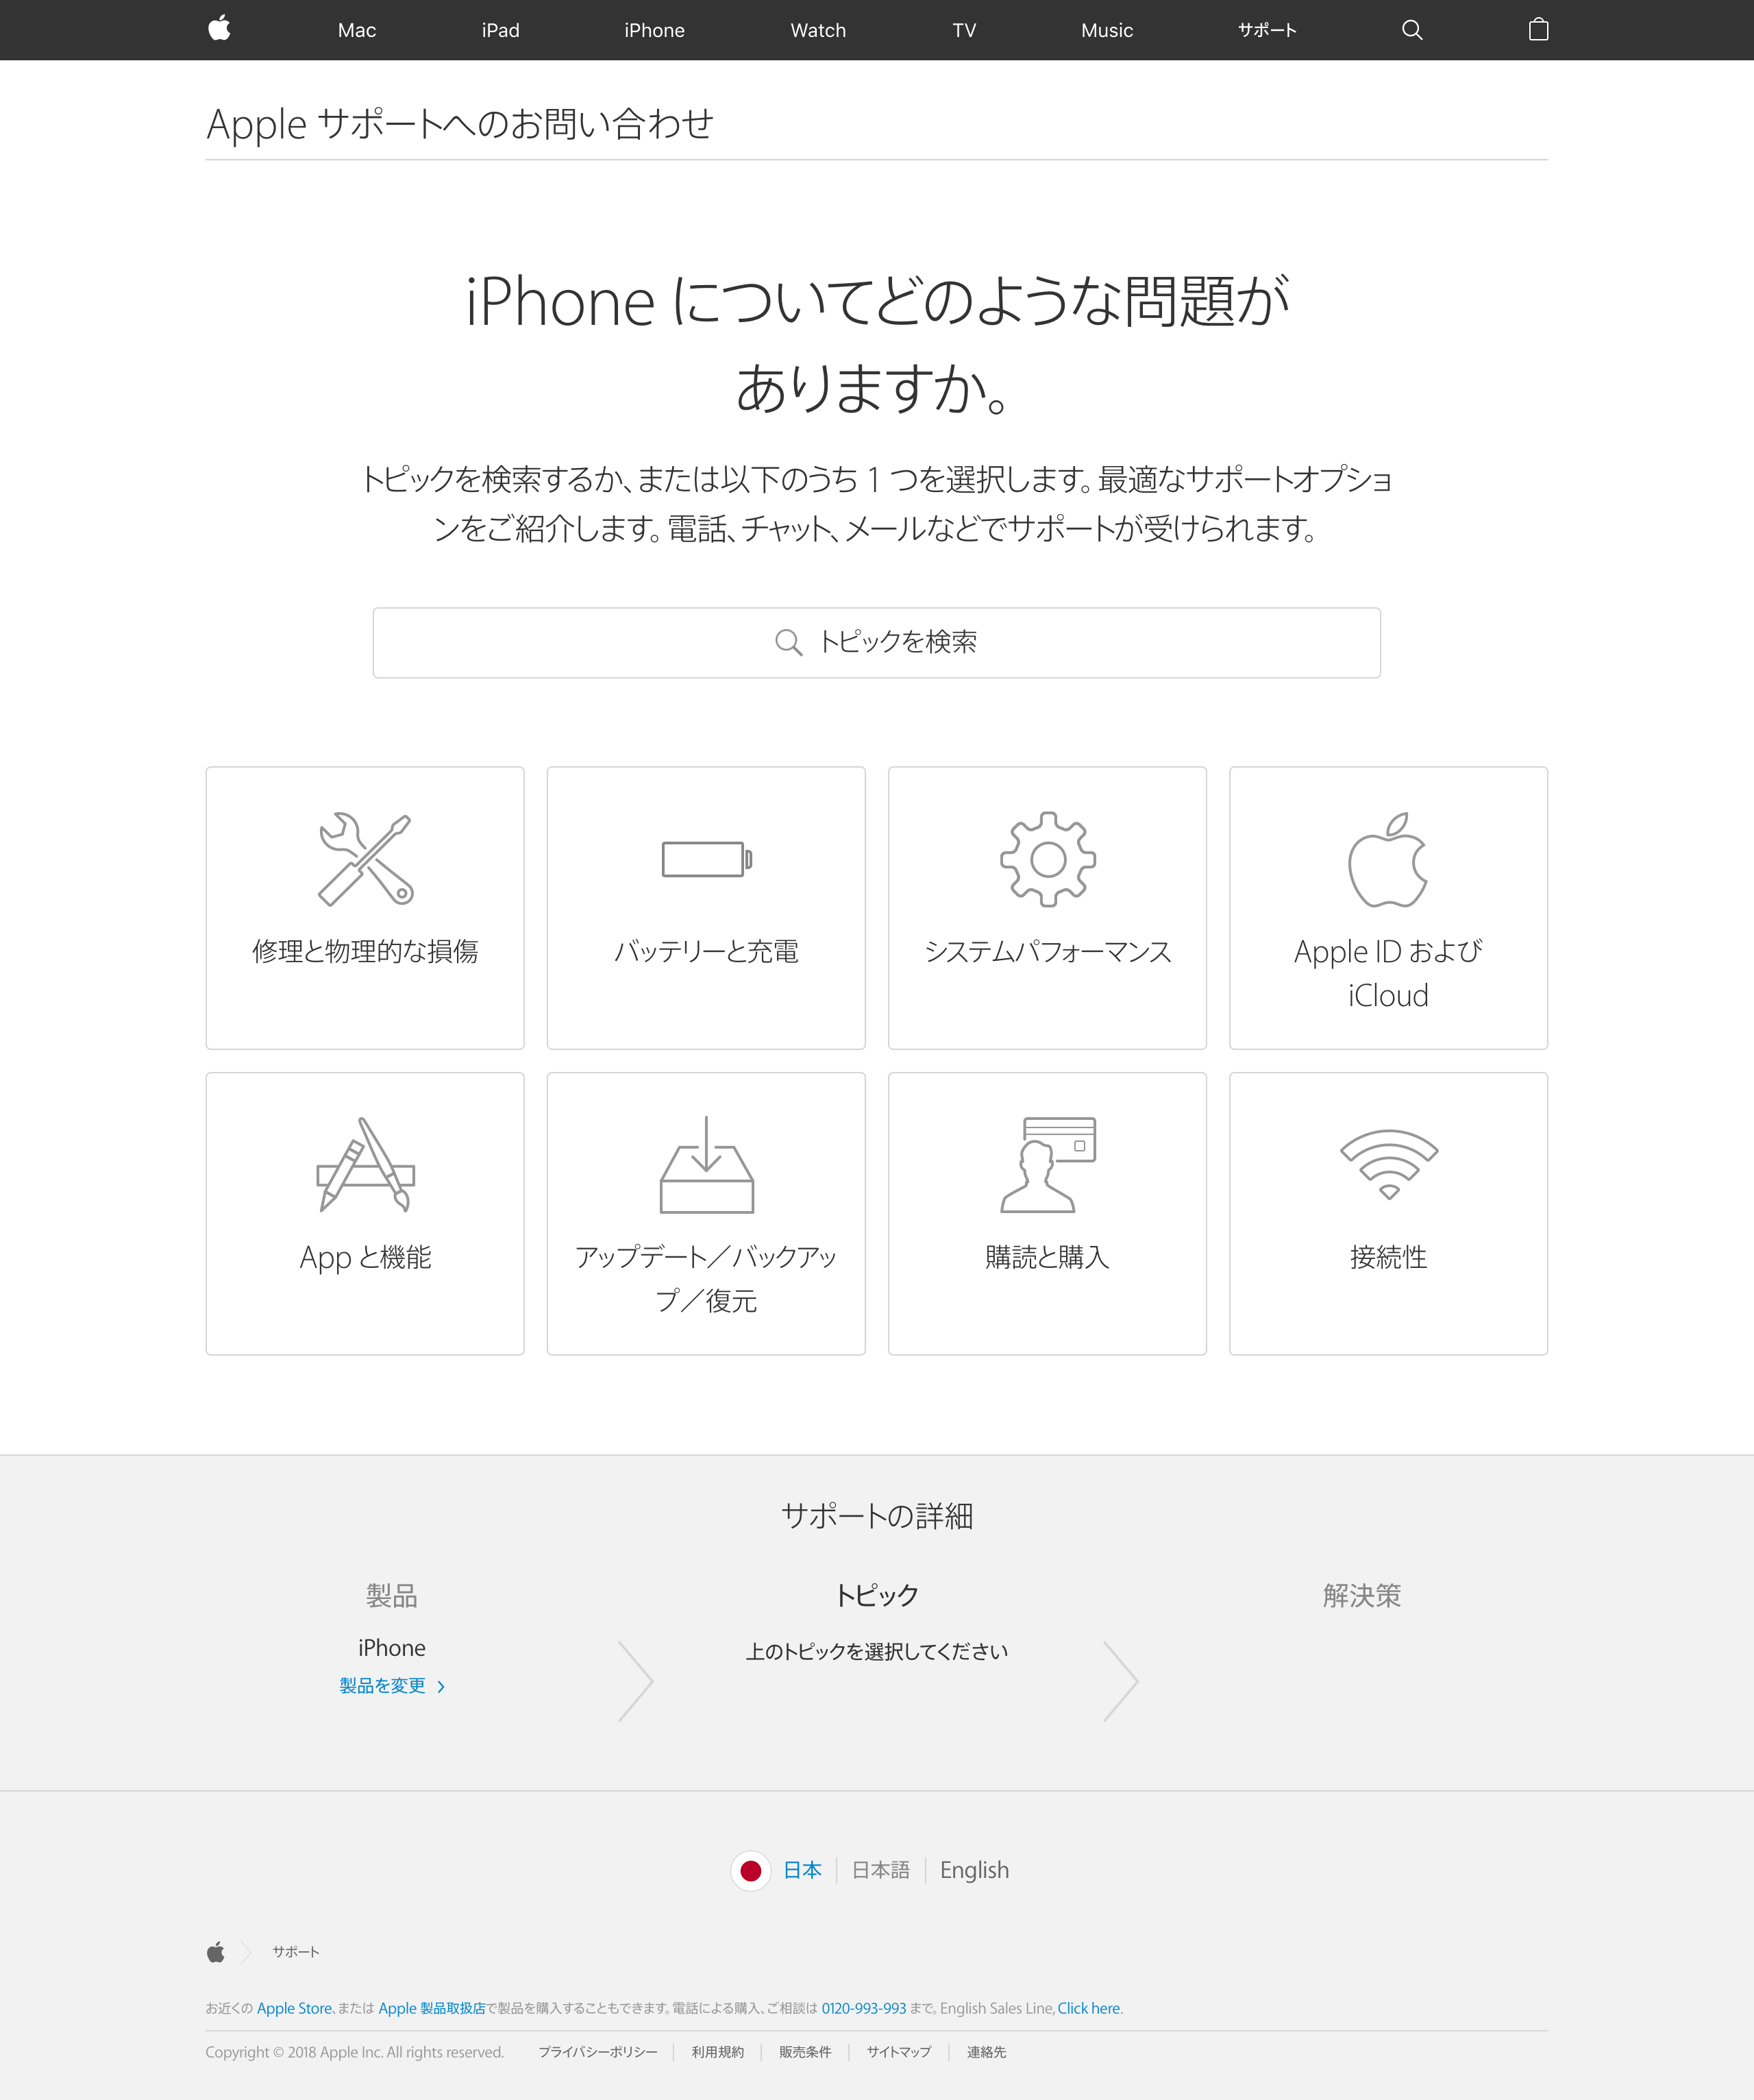
Task: Click the iPhone menu item
Action: point(656,28)
